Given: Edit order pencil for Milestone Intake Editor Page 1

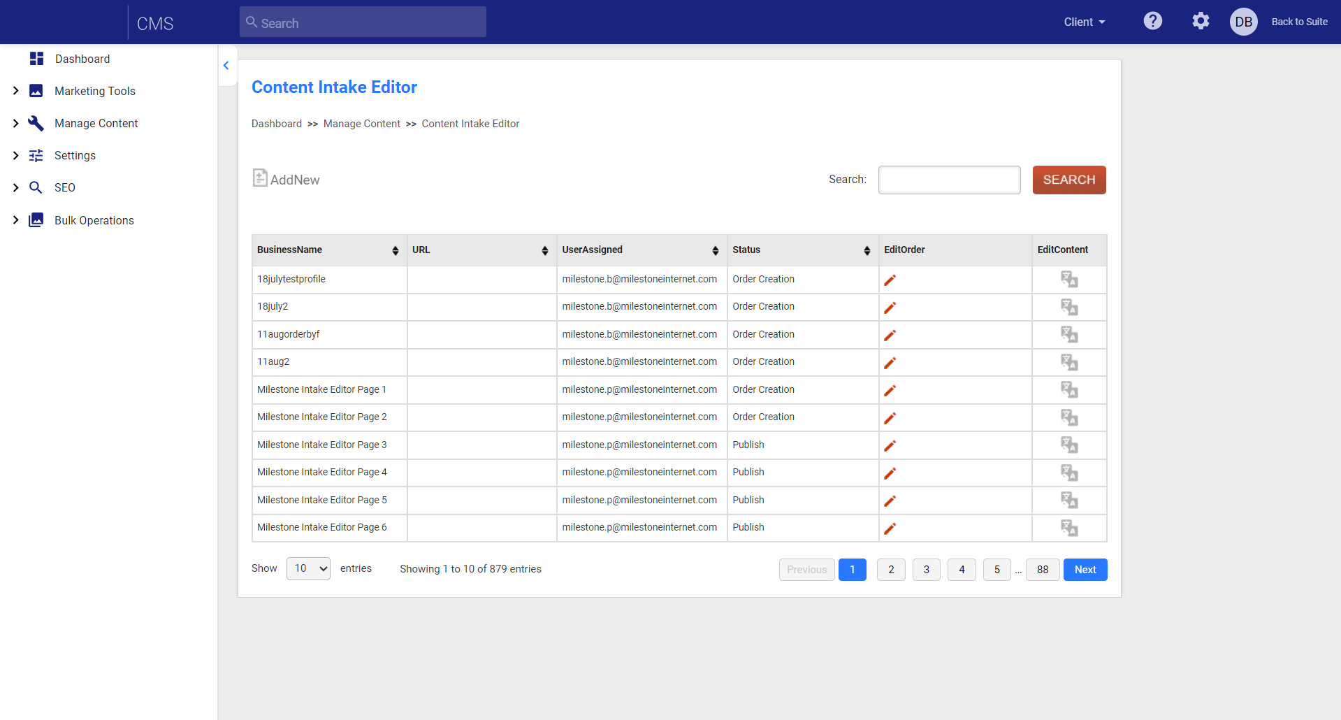Looking at the screenshot, I should click(x=890, y=391).
